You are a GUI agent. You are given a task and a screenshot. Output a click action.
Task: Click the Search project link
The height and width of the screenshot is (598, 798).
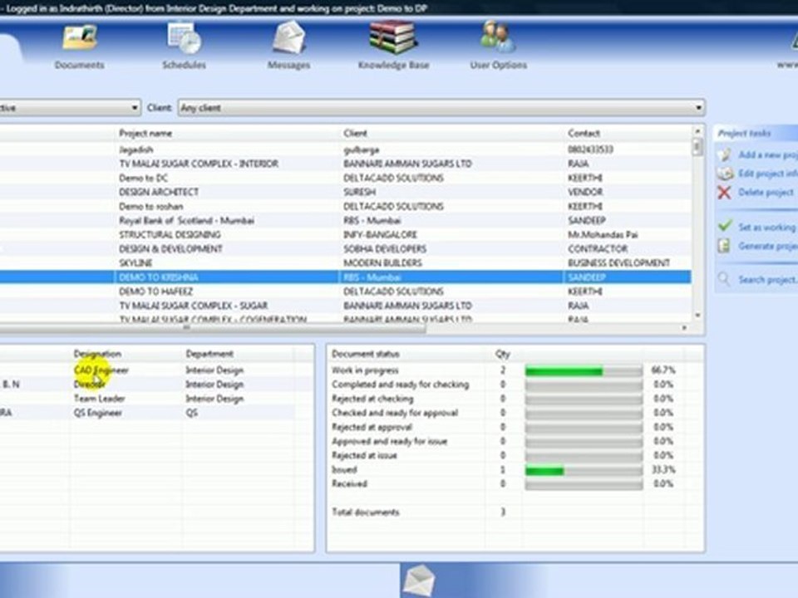click(767, 280)
